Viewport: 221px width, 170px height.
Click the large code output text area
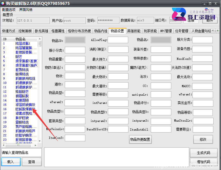pyautogui.click(x=117, y=157)
